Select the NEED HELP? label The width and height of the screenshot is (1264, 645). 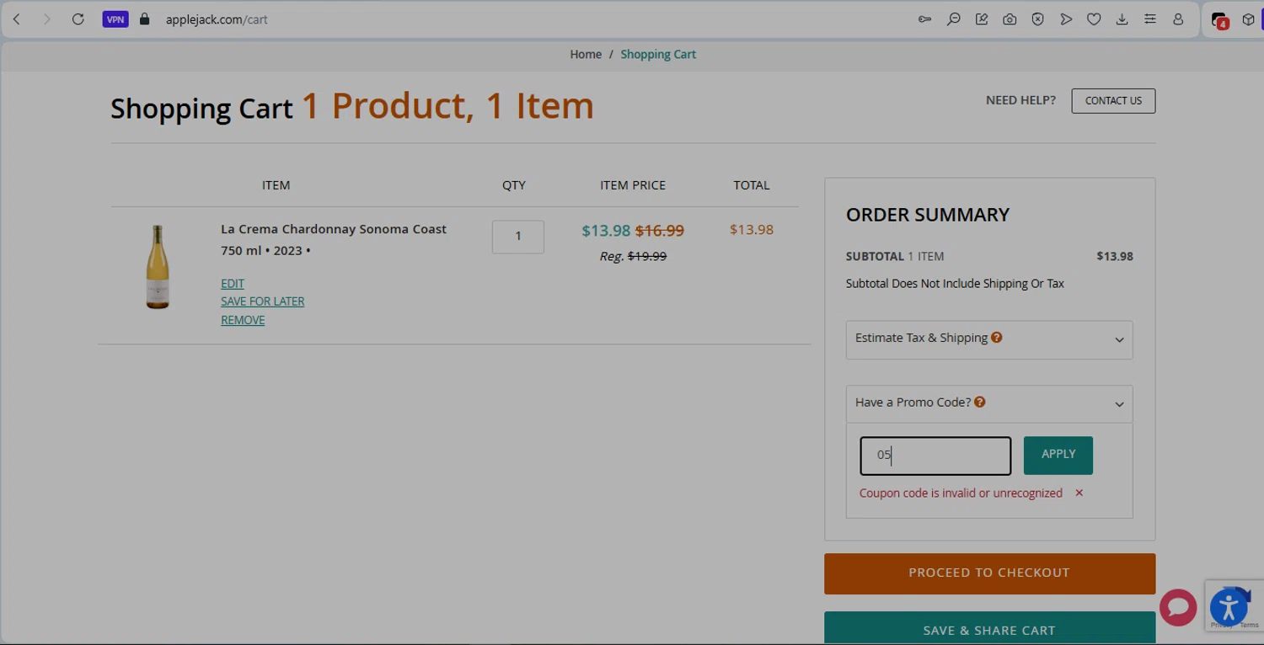[x=1020, y=100]
